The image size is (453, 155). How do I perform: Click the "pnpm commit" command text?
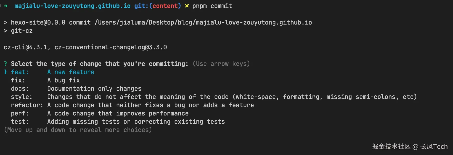(x=212, y=6)
